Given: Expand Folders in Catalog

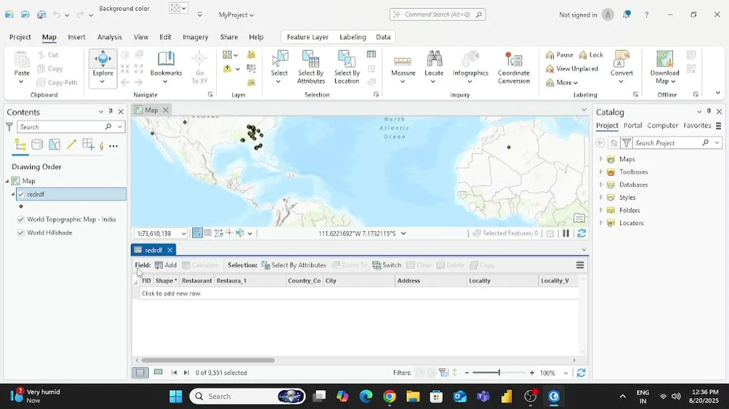Looking at the screenshot, I should click(x=601, y=210).
